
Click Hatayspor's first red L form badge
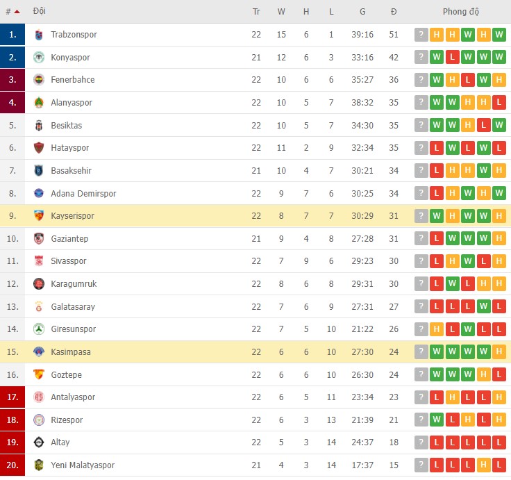pyautogui.click(x=437, y=148)
